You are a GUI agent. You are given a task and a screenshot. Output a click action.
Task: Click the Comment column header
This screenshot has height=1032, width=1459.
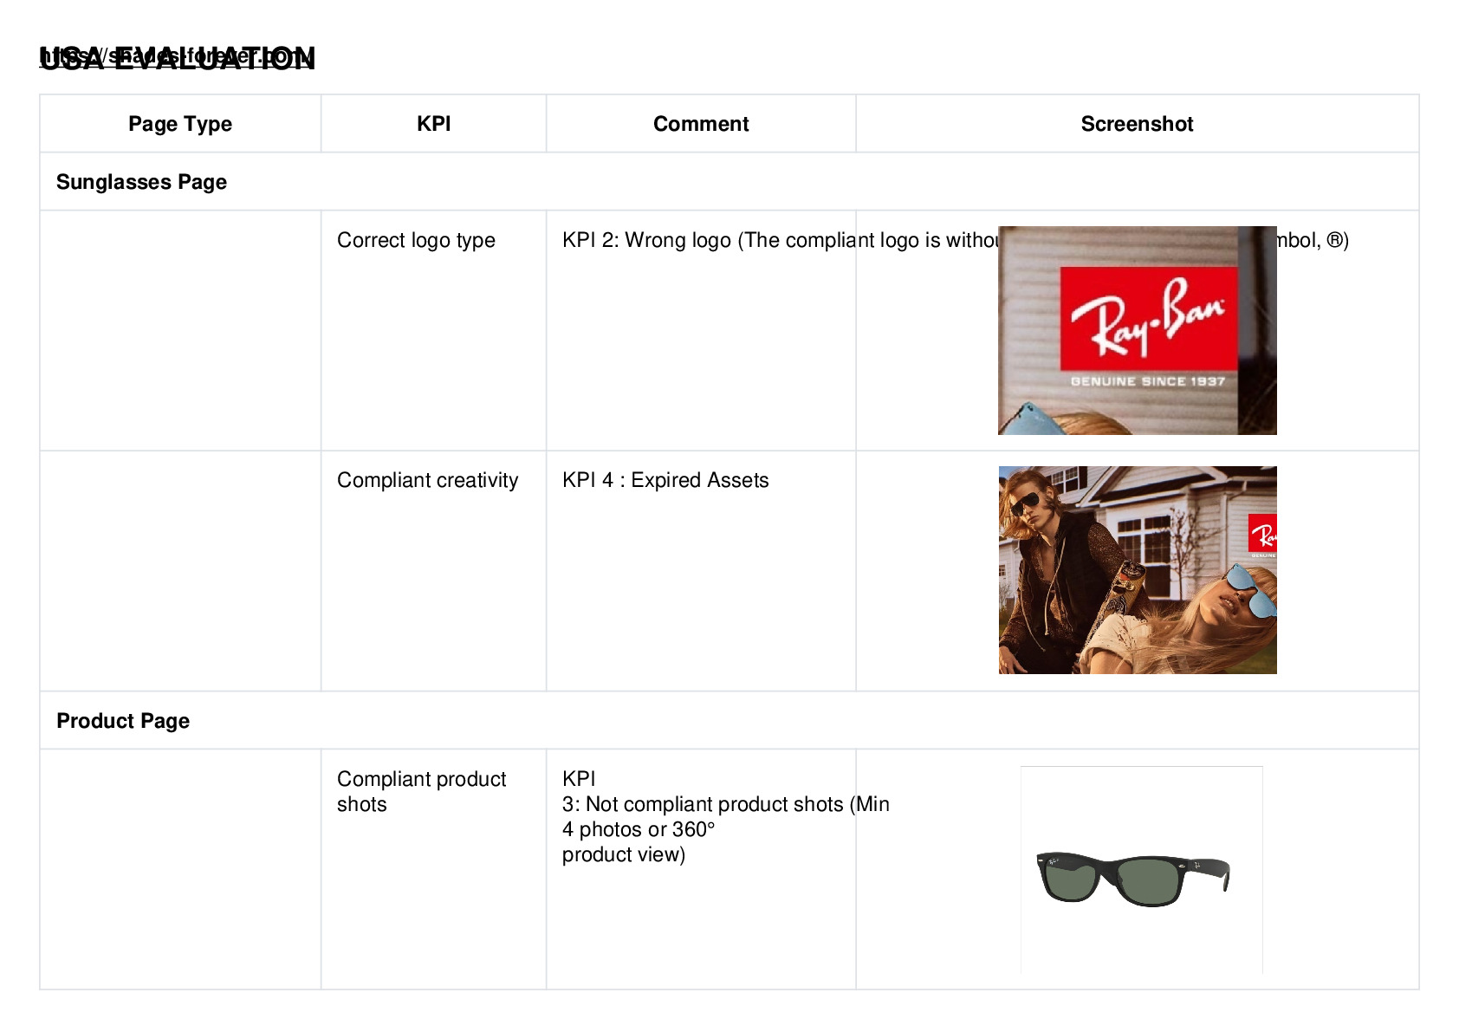[x=701, y=124]
